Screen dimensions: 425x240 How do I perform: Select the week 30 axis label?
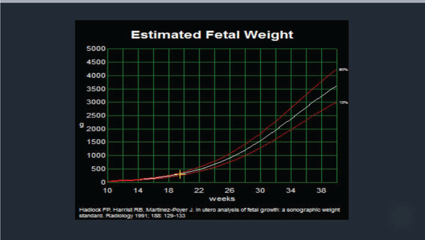click(x=260, y=191)
